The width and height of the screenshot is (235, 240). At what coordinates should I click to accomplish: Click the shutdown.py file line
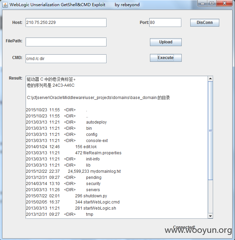(67, 196)
